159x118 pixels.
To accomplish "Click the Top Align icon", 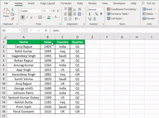I will (x=66, y=9).
